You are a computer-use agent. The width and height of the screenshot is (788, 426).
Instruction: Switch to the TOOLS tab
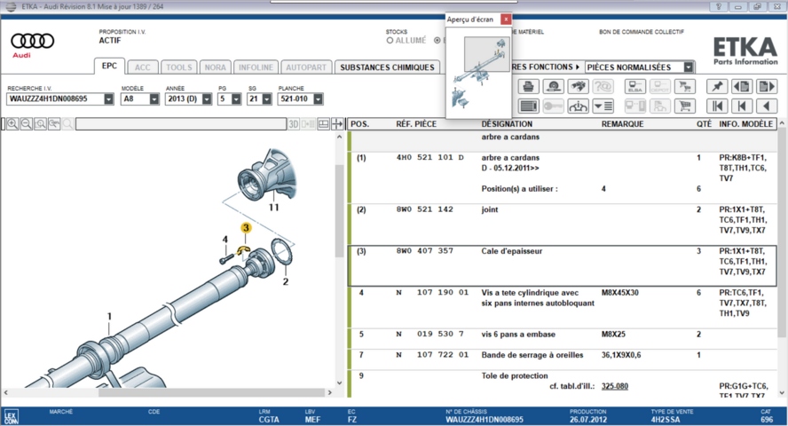tap(179, 67)
